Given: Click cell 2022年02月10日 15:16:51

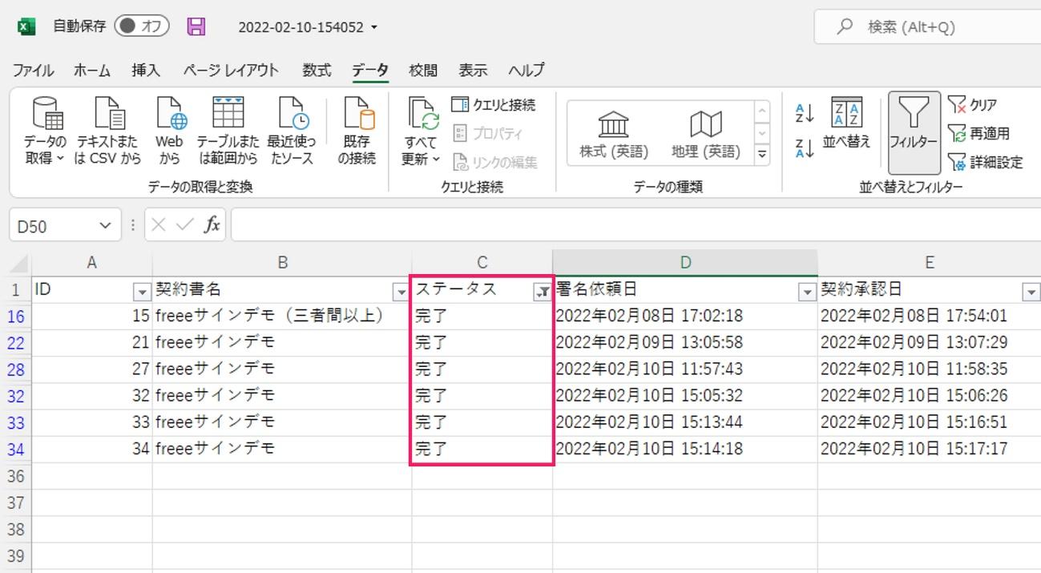Looking at the screenshot, I should click(x=929, y=422).
